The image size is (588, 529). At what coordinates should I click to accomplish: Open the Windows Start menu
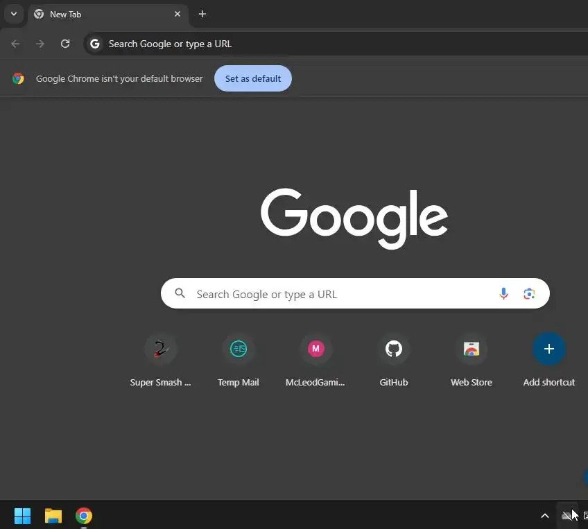(x=22, y=516)
